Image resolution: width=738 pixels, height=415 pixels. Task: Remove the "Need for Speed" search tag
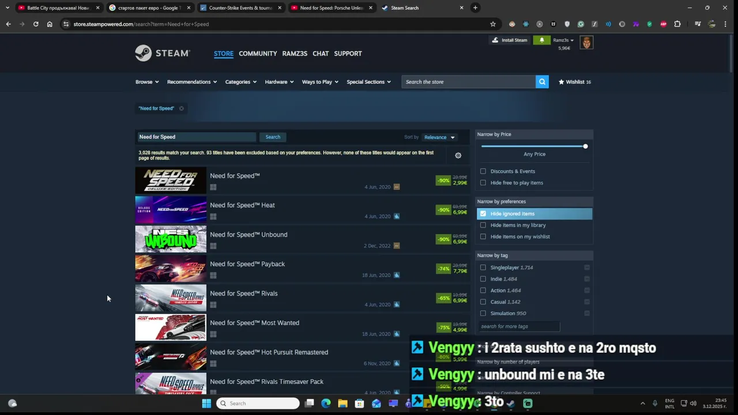pos(181,108)
